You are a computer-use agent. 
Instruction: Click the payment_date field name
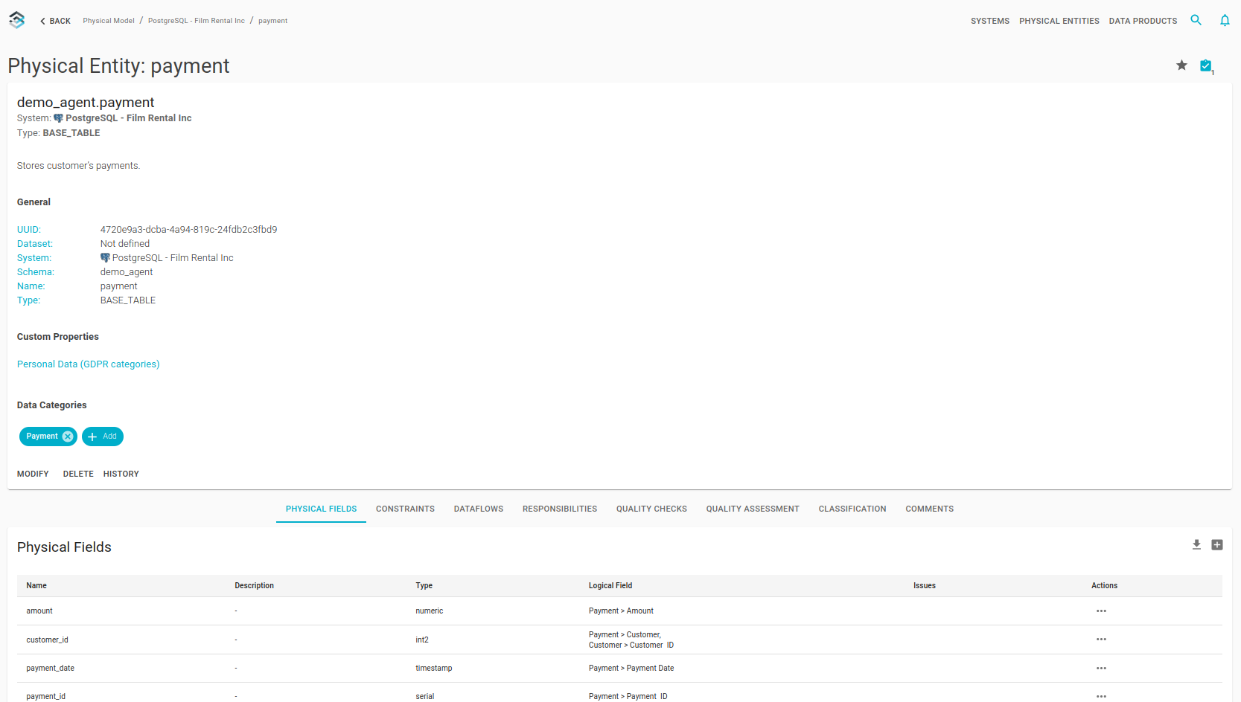pos(50,669)
